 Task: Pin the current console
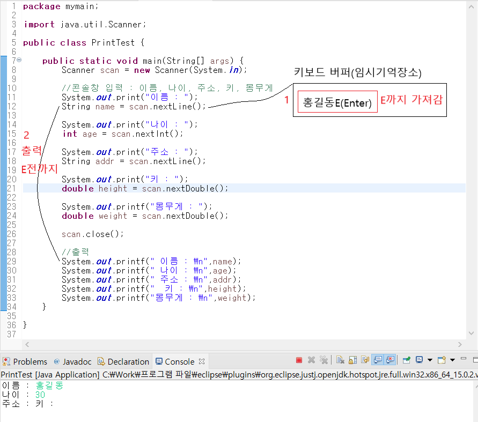[x=406, y=360]
